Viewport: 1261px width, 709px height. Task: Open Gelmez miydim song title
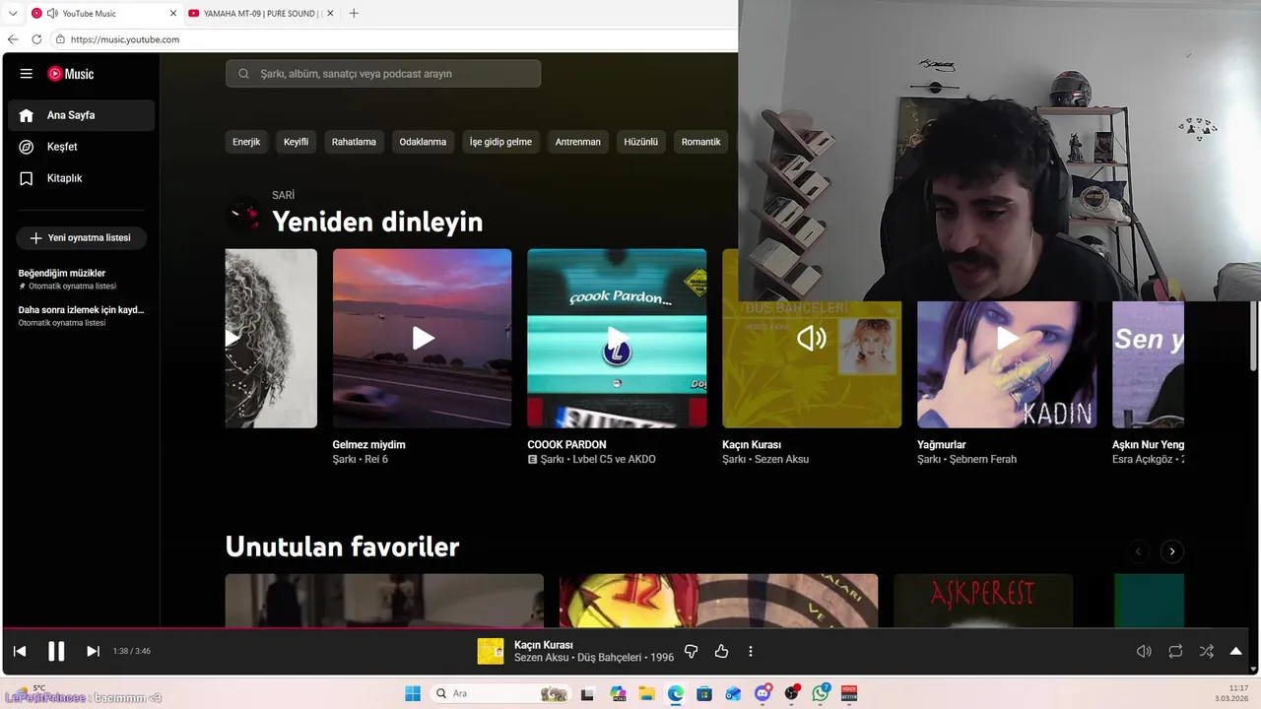(368, 445)
